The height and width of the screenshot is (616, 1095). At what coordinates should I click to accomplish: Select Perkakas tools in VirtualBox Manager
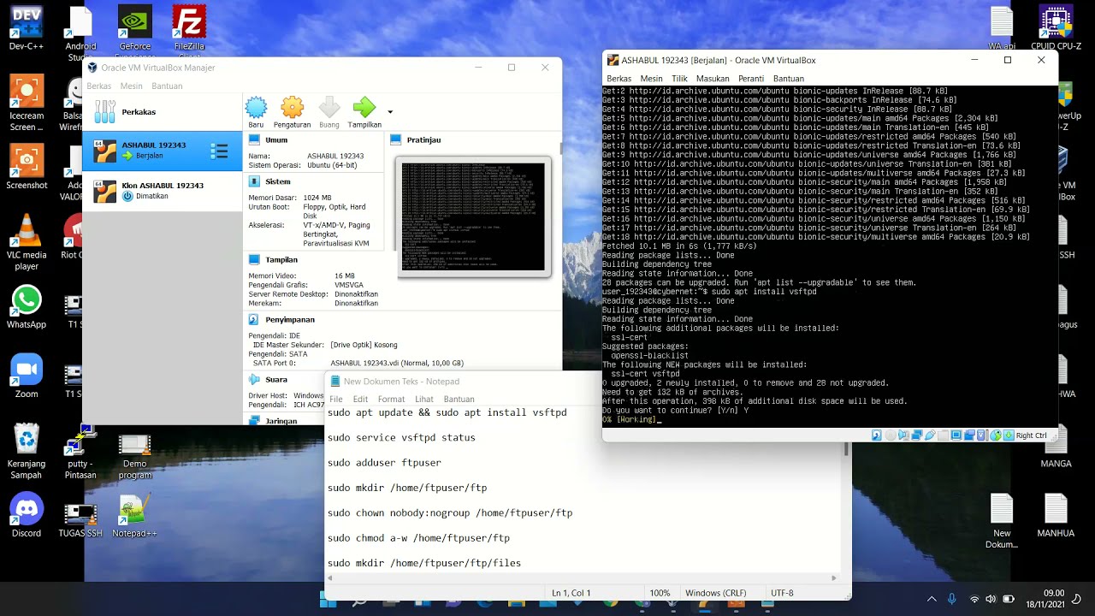(163, 112)
